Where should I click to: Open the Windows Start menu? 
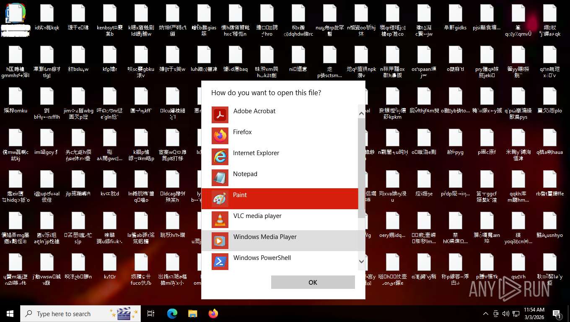coord(10,314)
